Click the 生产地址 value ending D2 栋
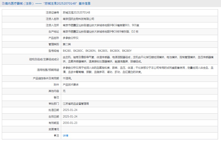221x141 pixels. pos(101,31)
